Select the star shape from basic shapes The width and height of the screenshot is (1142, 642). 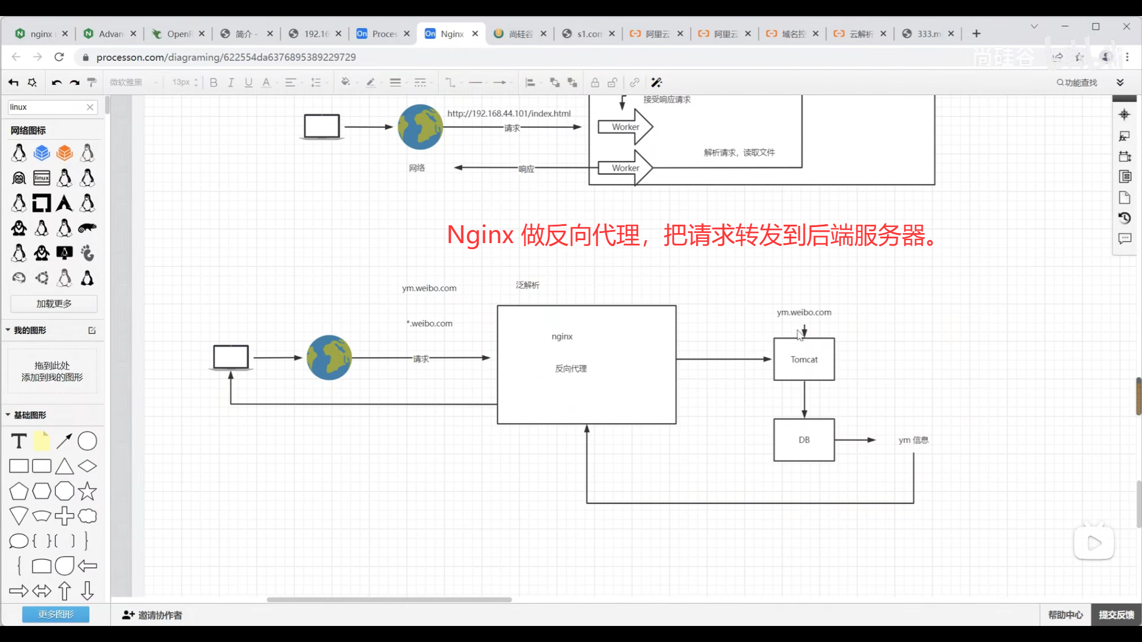click(x=87, y=491)
